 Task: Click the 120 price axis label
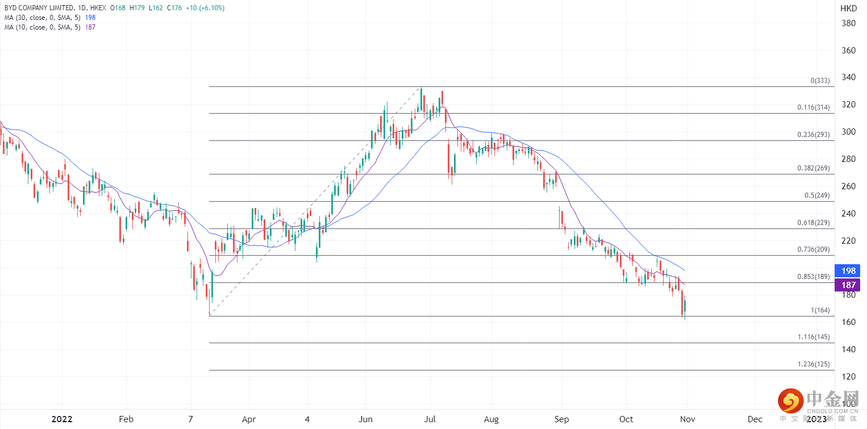tap(849, 377)
